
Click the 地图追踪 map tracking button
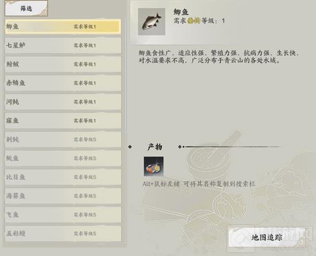pos(267,238)
